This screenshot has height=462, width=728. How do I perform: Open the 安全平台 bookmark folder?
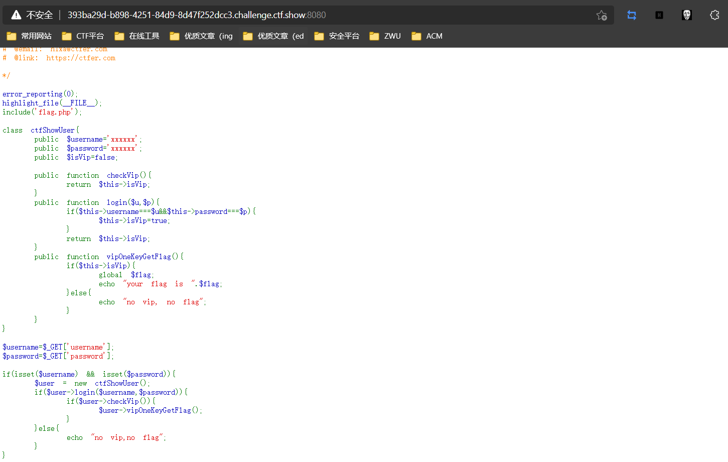(337, 36)
